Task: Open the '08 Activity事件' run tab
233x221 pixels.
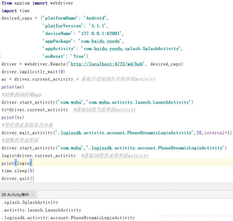Action: pos(15,195)
